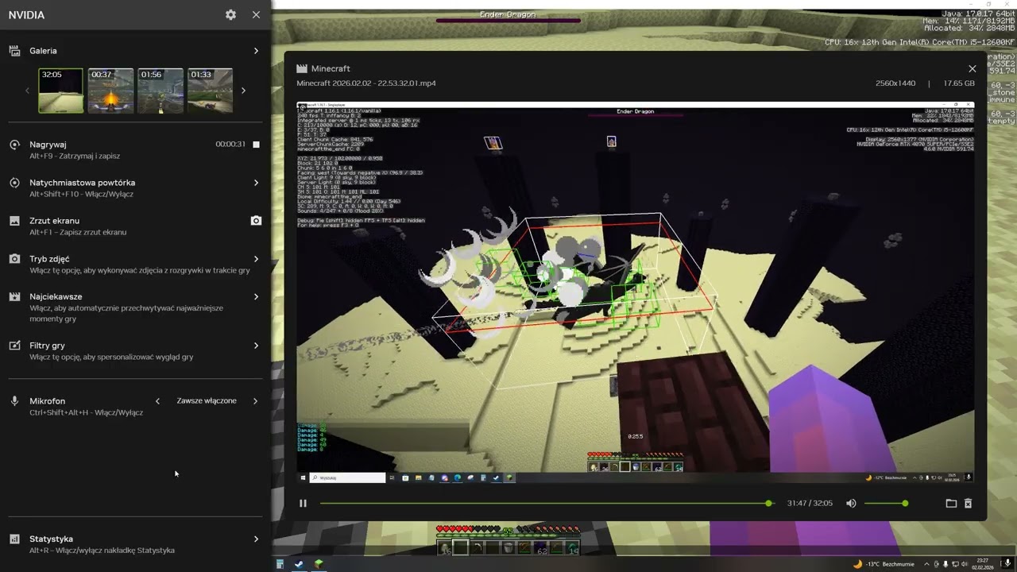This screenshot has height=572, width=1017.
Task: Click the microphone indicator at taskbar's end
Action: click(1007, 564)
